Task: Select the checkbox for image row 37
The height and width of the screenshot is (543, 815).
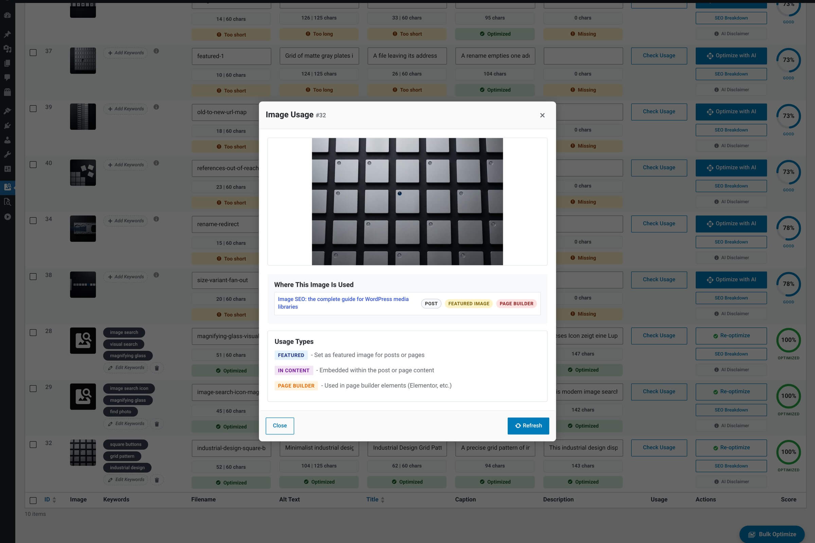Action: pyautogui.click(x=33, y=53)
